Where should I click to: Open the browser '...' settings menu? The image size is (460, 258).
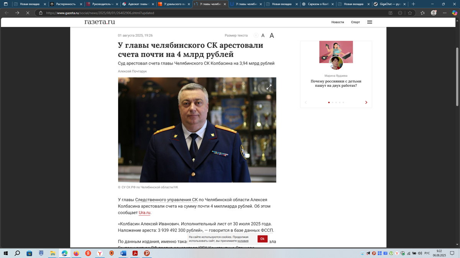444,13
